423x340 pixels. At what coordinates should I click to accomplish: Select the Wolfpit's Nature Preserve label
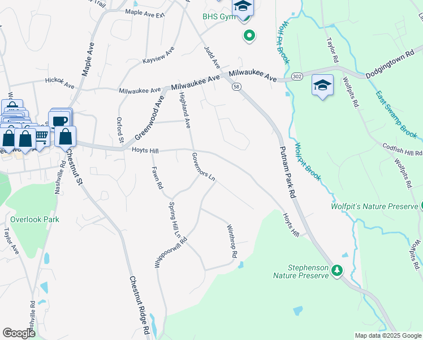coord(374,206)
